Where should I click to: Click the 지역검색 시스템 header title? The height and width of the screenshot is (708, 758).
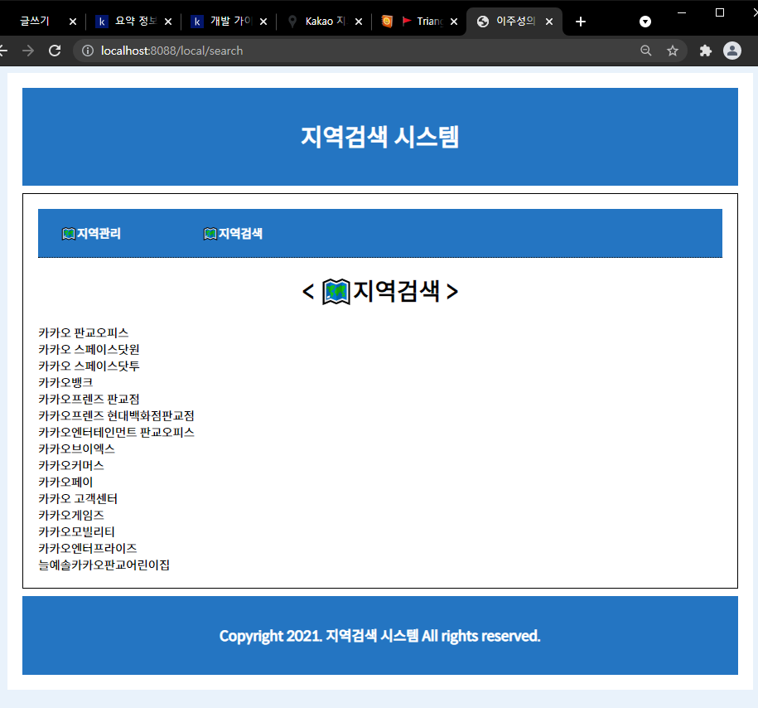pyautogui.click(x=380, y=137)
